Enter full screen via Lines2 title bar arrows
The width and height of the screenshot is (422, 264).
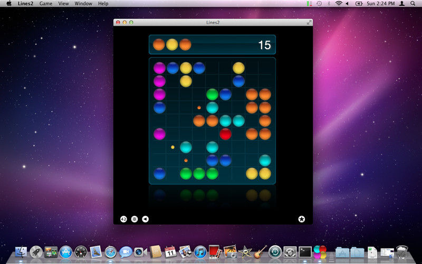(309, 22)
